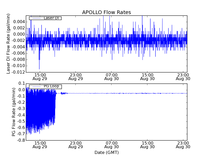The height and width of the screenshot is (156, 208).
Task: Click the -0.004 tick on Laser DI axis
Action: click(x=18, y=47)
